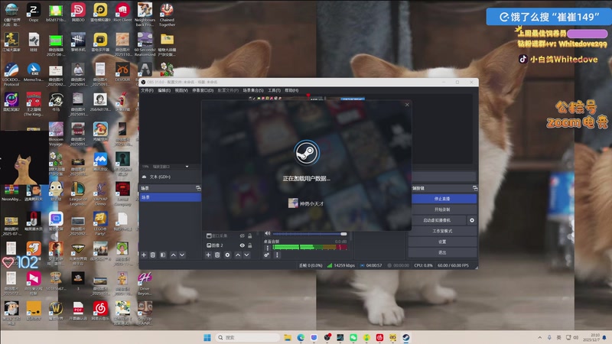Screen dimensions: 612x344
Task: Pop out the Scenes dock panel
Action: pyautogui.click(x=198, y=188)
